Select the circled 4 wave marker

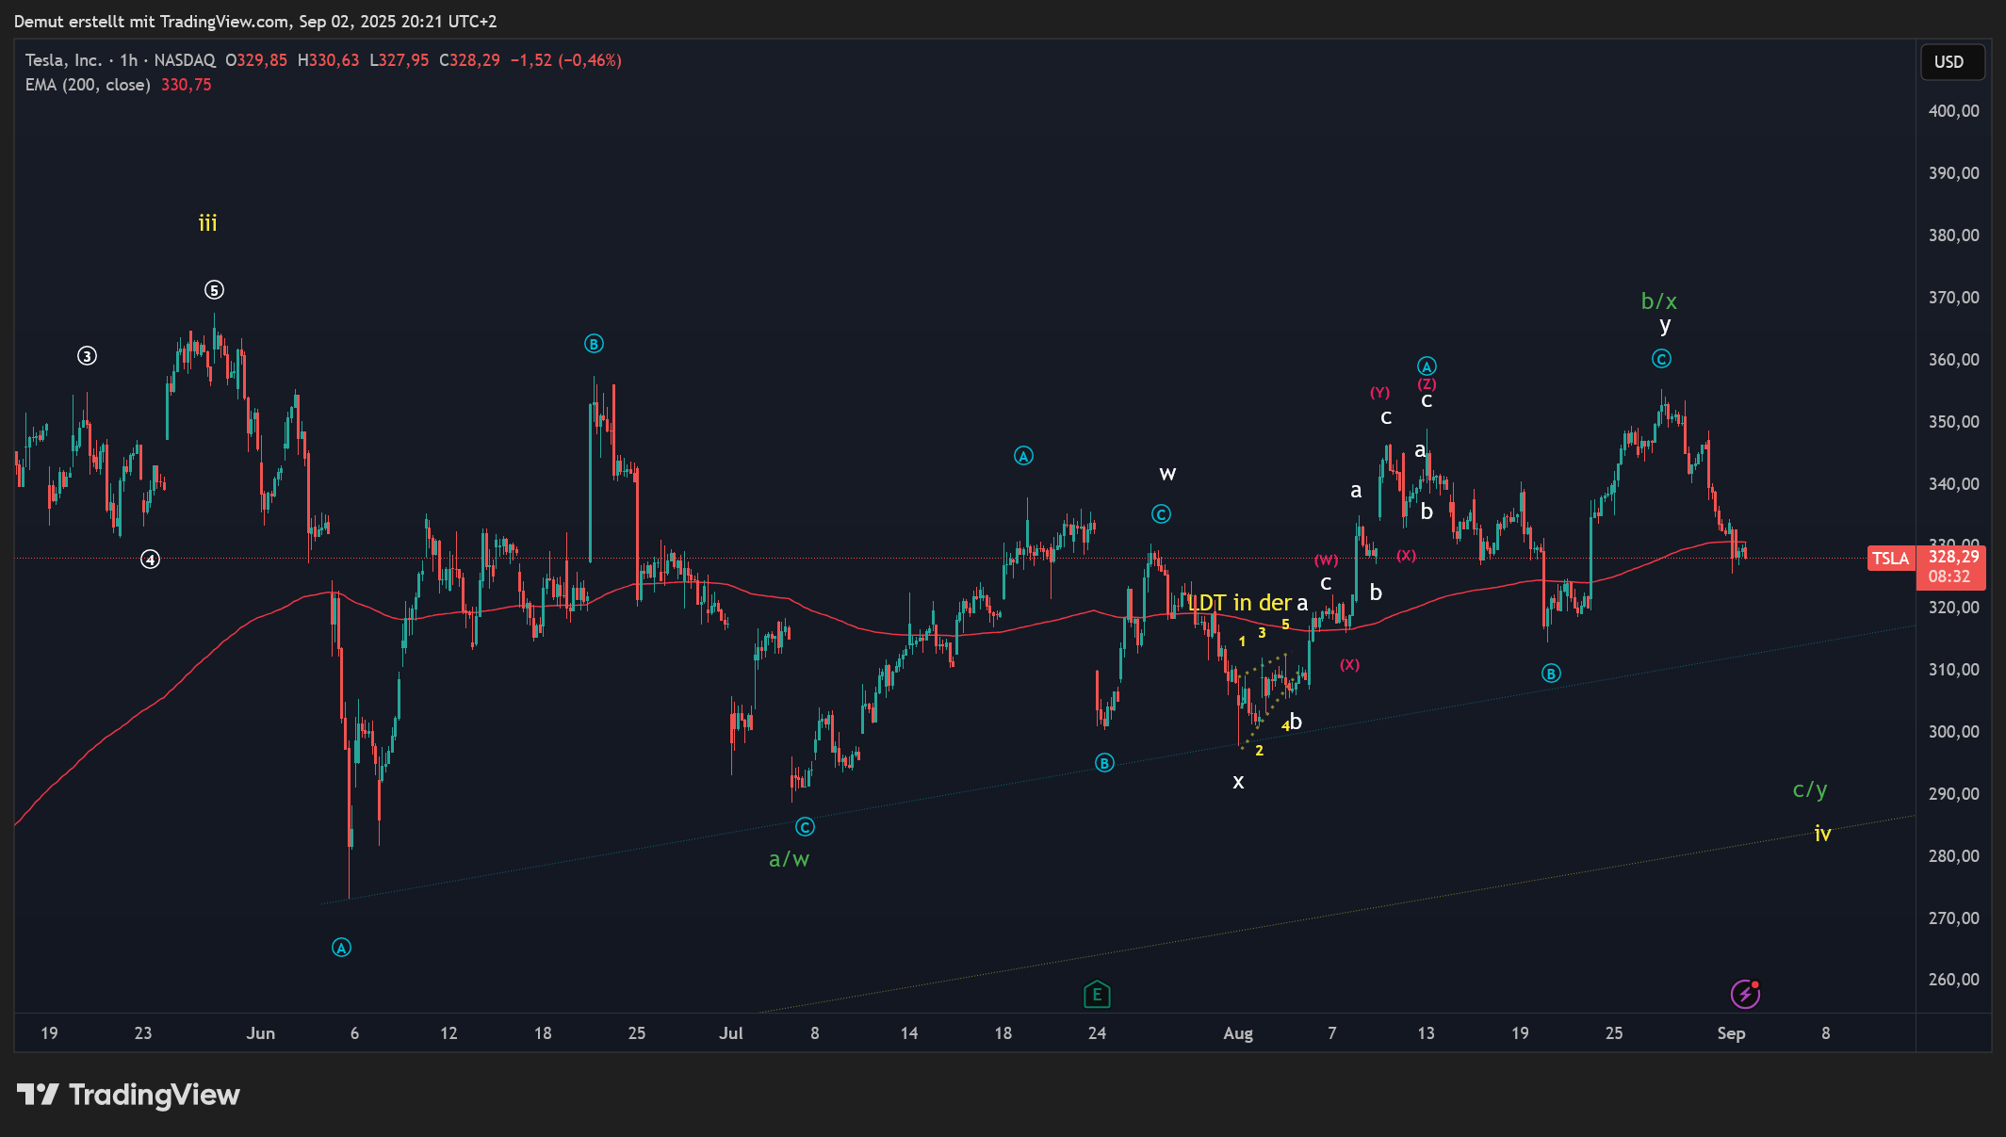[150, 560]
